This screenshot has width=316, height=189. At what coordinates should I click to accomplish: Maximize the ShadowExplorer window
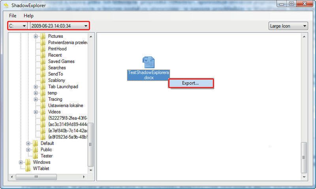click(x=292, y=4)
